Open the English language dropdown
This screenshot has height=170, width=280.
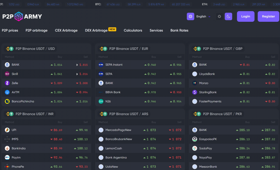click(203, 16)
